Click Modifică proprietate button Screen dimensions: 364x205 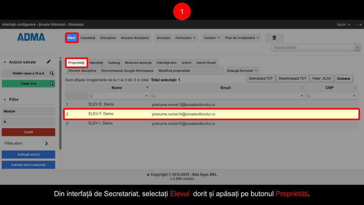(190, 71)
